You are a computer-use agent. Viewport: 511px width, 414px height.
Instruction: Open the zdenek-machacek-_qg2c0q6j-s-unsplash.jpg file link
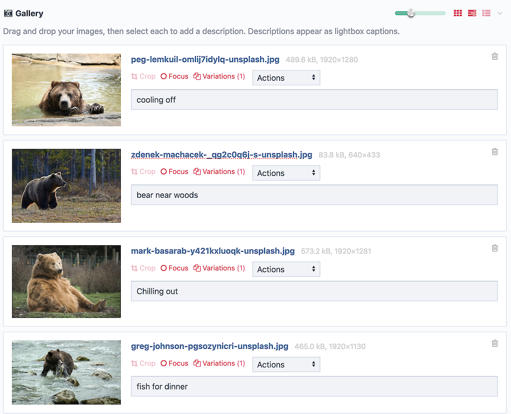click(x=221, y=155)
